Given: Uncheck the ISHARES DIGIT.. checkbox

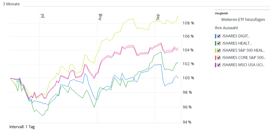Looking at the screenshot, I should (x=219, y=36).
